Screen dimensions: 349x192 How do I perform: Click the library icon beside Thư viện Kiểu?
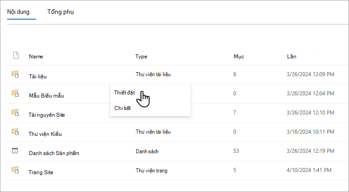coord(15,132)
